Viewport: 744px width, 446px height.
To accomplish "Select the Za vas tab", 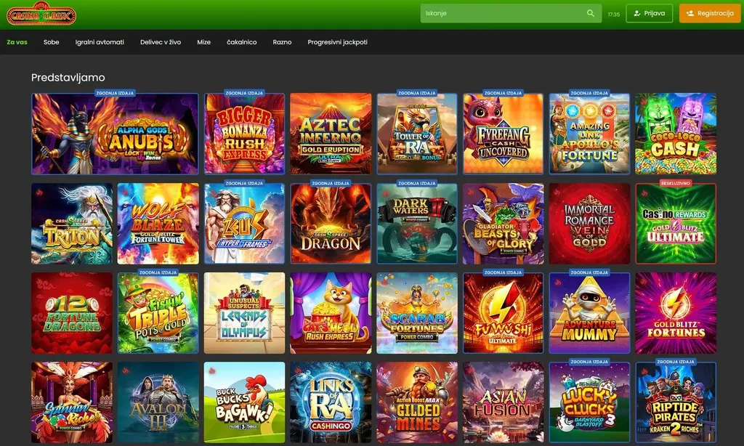I will pyautogui.click(x=17, y=42).
